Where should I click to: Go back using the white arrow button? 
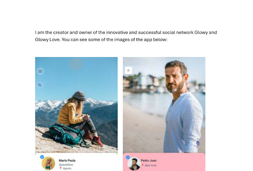[129, 70]
